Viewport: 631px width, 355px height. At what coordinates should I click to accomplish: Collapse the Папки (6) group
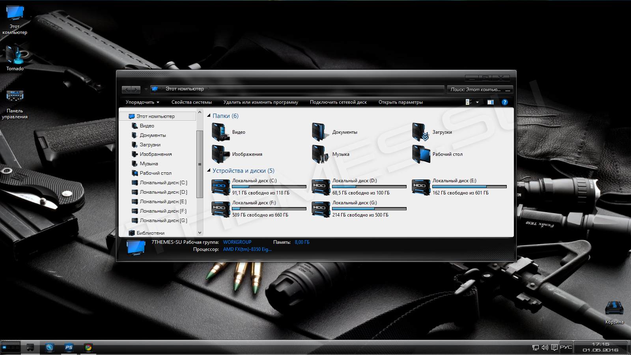pos(209,116)
